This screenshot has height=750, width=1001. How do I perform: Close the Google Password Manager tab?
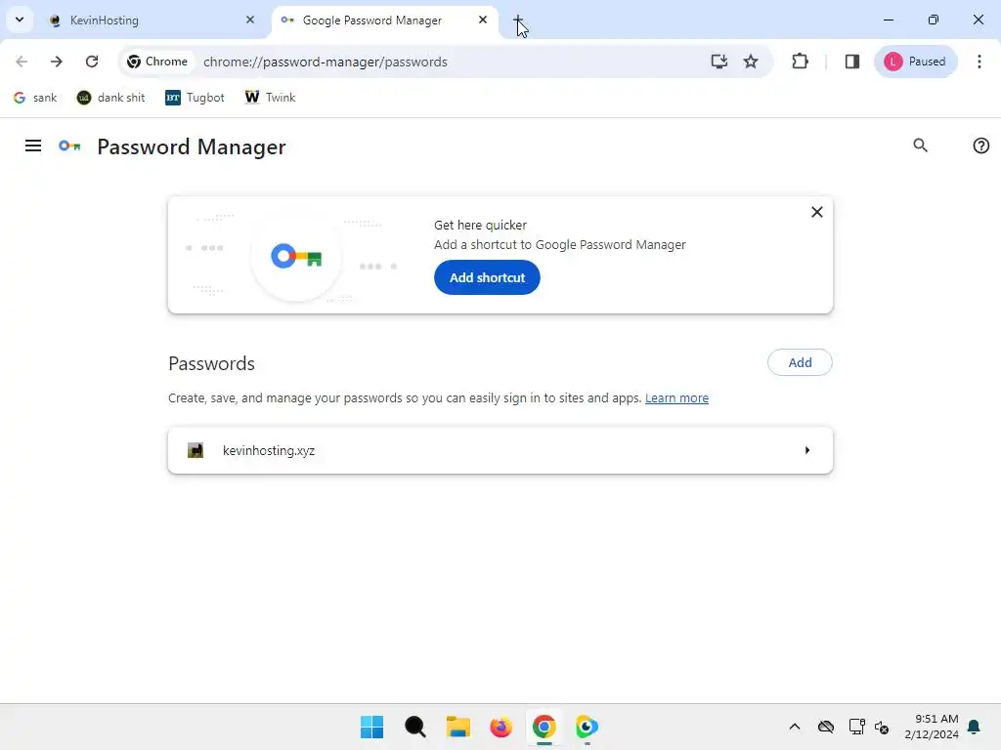[483, 20]
